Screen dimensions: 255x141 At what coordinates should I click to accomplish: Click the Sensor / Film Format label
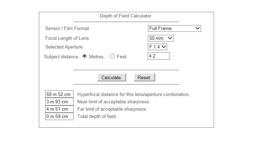pyautogui.click(x=67, y=28)
